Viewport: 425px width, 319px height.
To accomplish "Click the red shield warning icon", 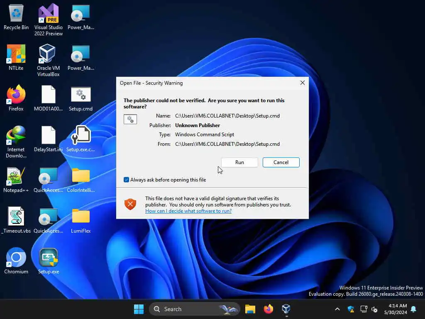I will point(130,204).
